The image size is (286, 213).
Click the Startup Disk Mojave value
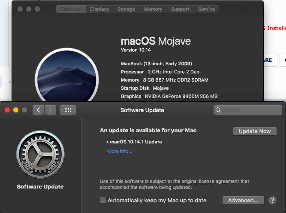[x=161, y=88]
